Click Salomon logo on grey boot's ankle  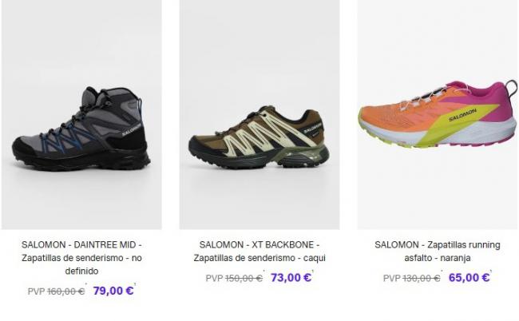pos(132,130)
